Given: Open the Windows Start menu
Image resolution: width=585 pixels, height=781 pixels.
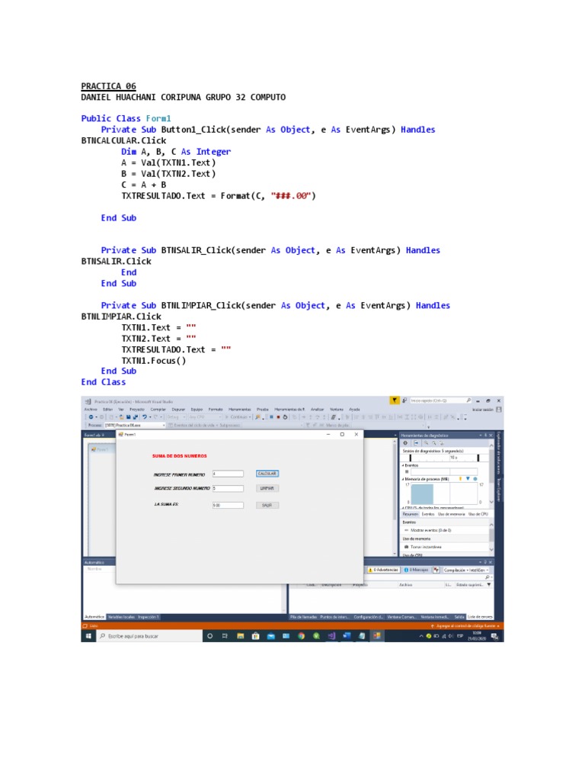Looking at the screenshot, I should [88, 635].
